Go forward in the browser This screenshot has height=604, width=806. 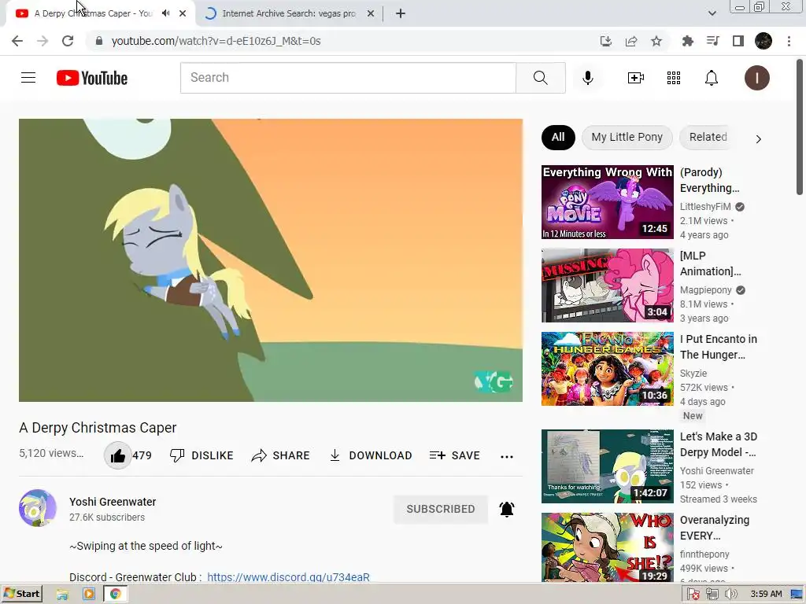point(43,41)
